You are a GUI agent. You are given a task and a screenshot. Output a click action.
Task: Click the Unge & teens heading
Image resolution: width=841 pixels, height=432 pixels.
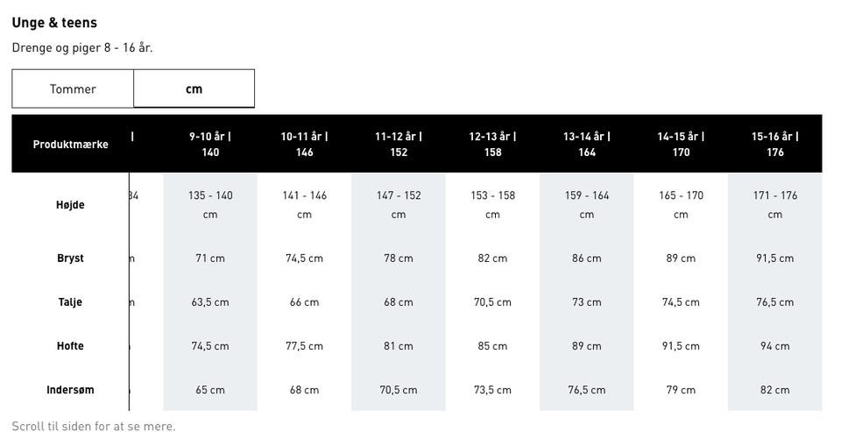click(54, 23)
